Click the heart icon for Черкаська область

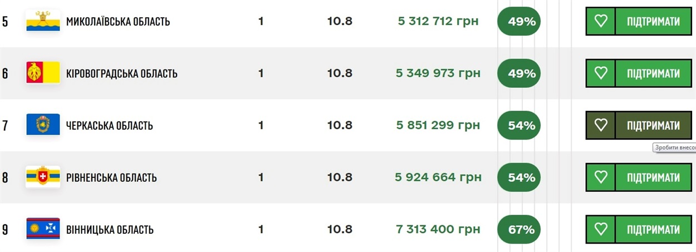click(x=600, y=125)
